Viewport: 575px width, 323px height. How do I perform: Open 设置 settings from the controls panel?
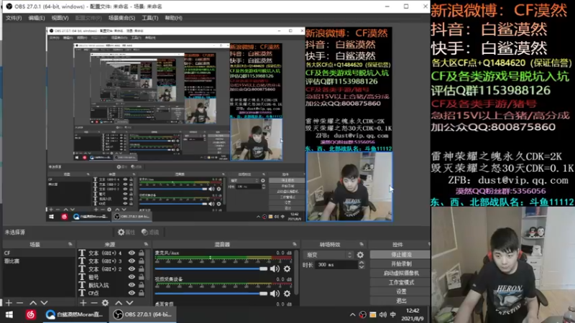pyautogui.click(x=401, y=291)
